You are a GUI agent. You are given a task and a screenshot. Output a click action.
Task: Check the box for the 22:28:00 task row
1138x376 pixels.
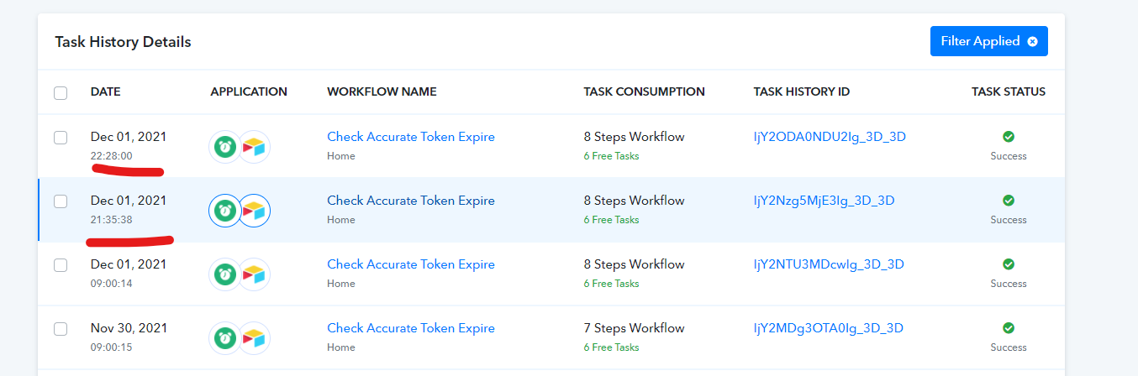(x=61, y=138)
